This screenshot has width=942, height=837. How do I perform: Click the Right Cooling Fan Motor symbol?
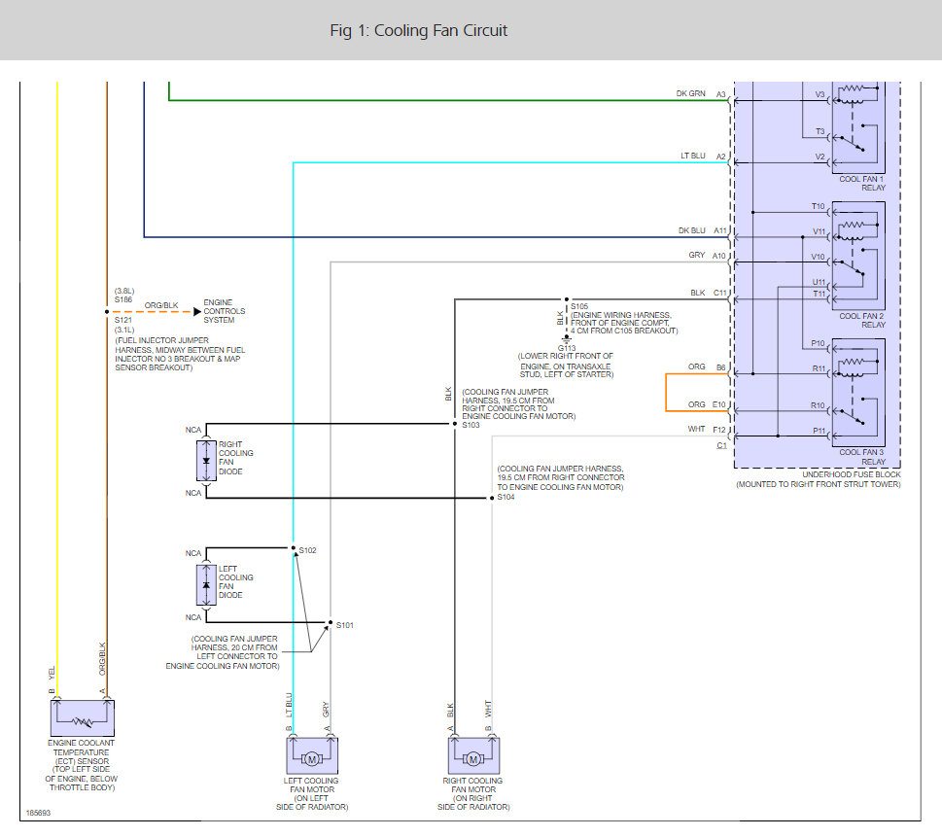[x=473, y=756]
